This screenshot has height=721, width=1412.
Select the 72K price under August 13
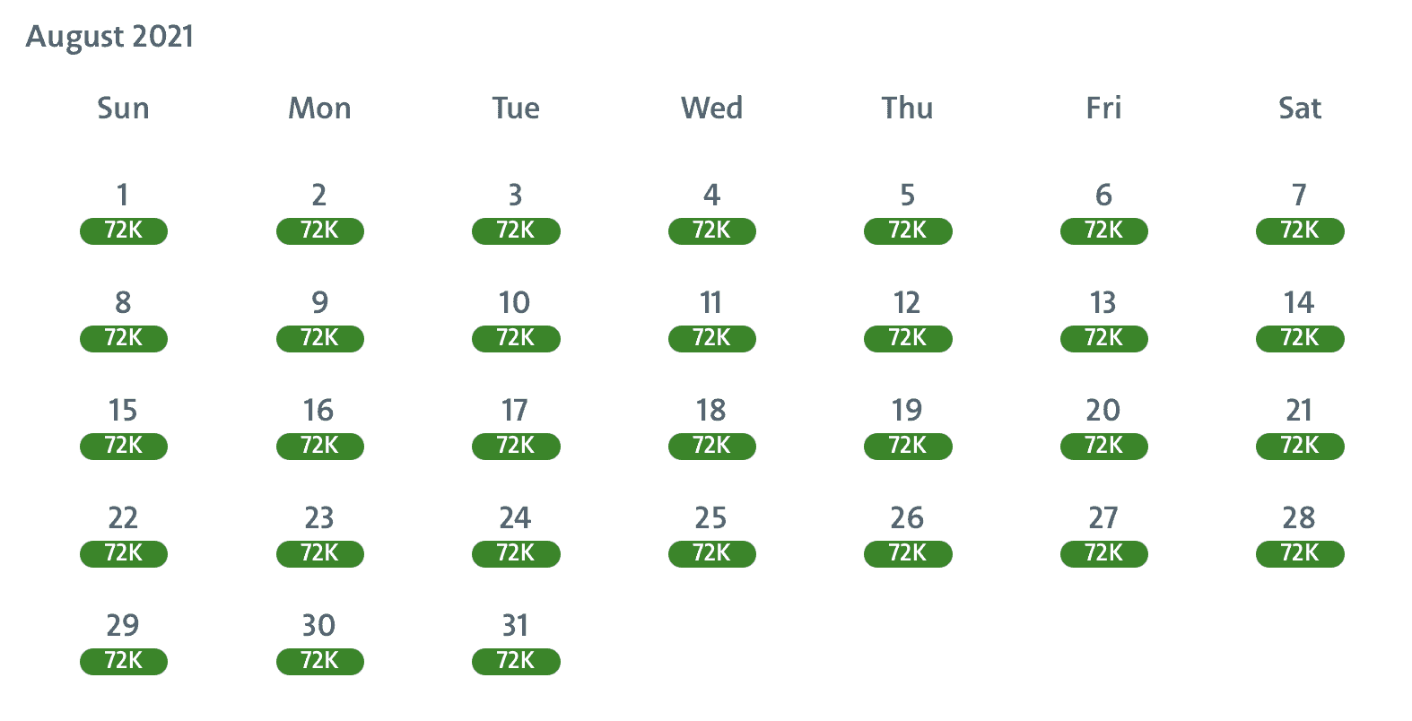click(1103, 339)
